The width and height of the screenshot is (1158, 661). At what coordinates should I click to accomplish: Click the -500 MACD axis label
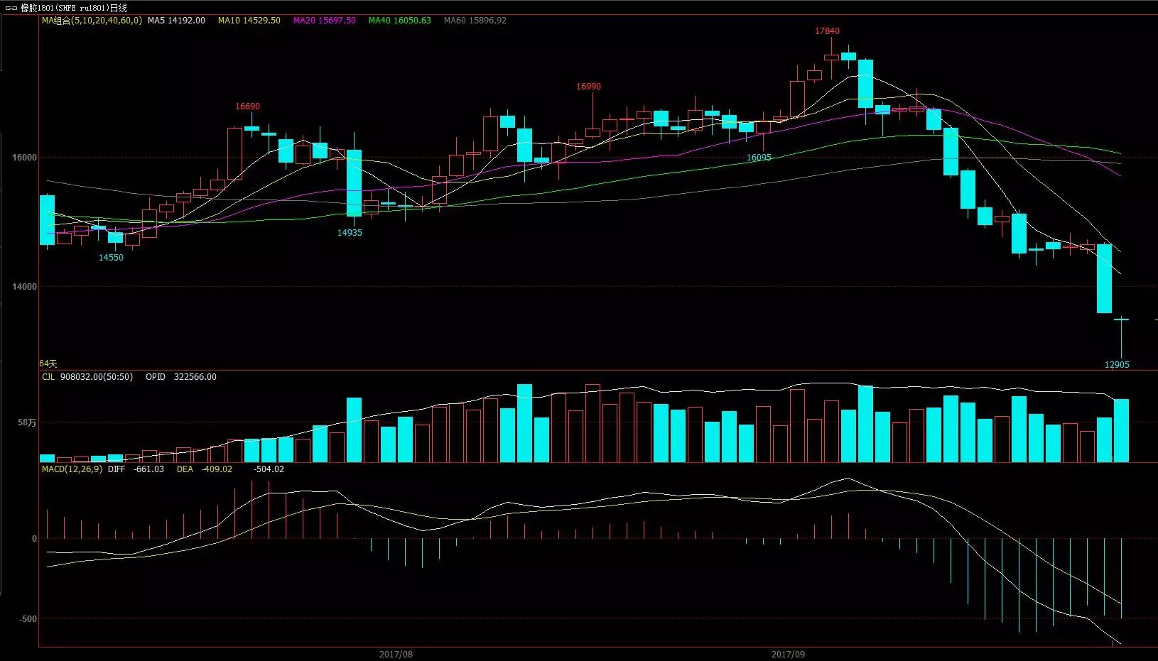[x=28, y=619]
